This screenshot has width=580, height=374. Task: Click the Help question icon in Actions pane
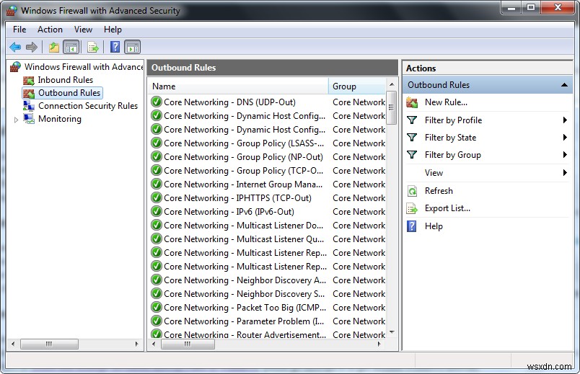point(412,226)
